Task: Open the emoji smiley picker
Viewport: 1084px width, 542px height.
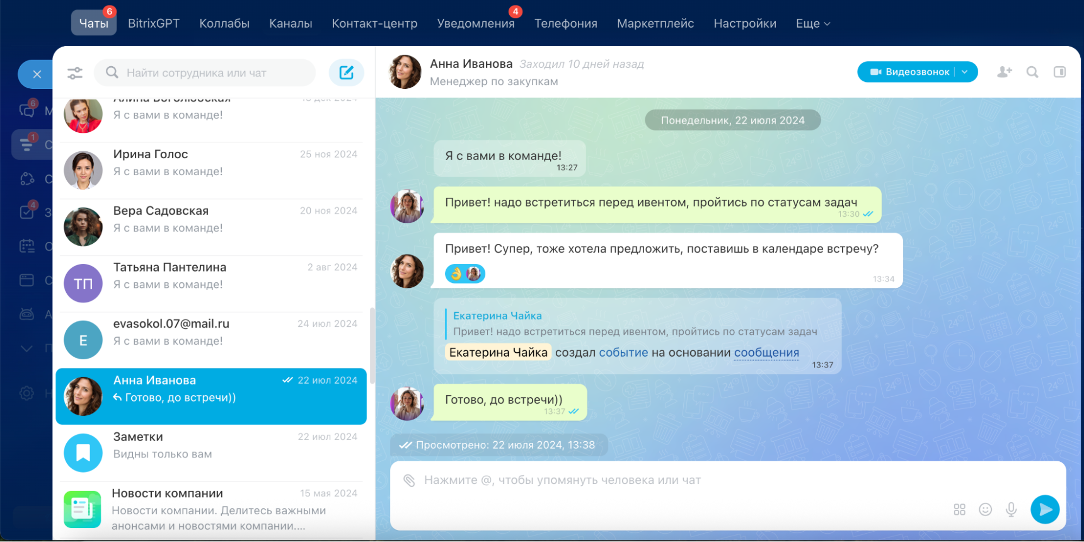Action: click(x=985, y=509)
